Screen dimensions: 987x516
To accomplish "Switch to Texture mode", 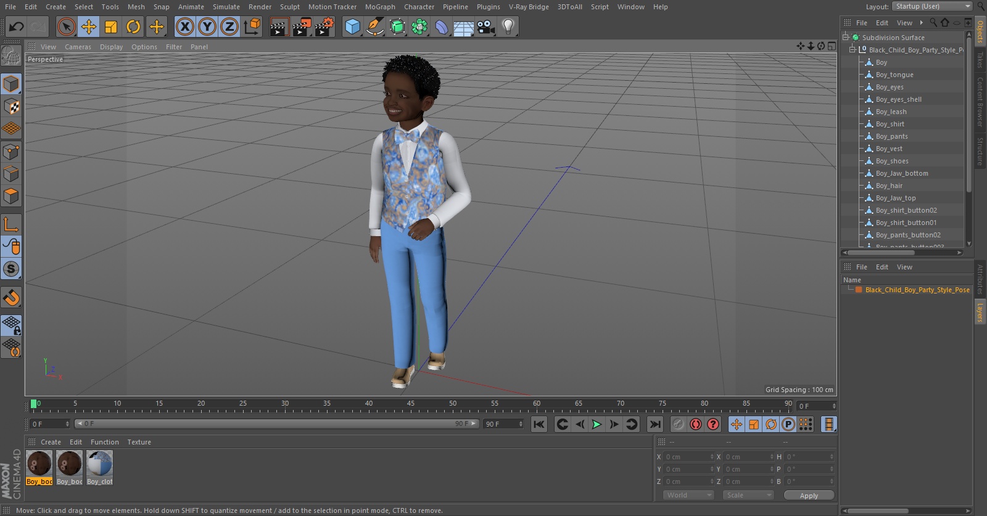I will point(11,107).
